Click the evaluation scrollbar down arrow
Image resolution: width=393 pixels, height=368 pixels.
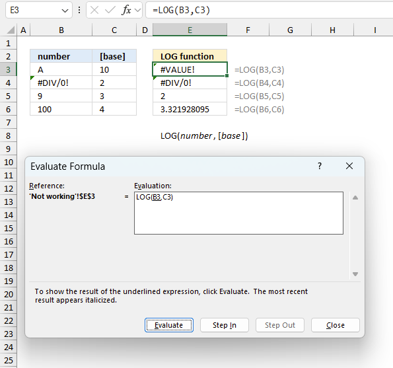355,274
